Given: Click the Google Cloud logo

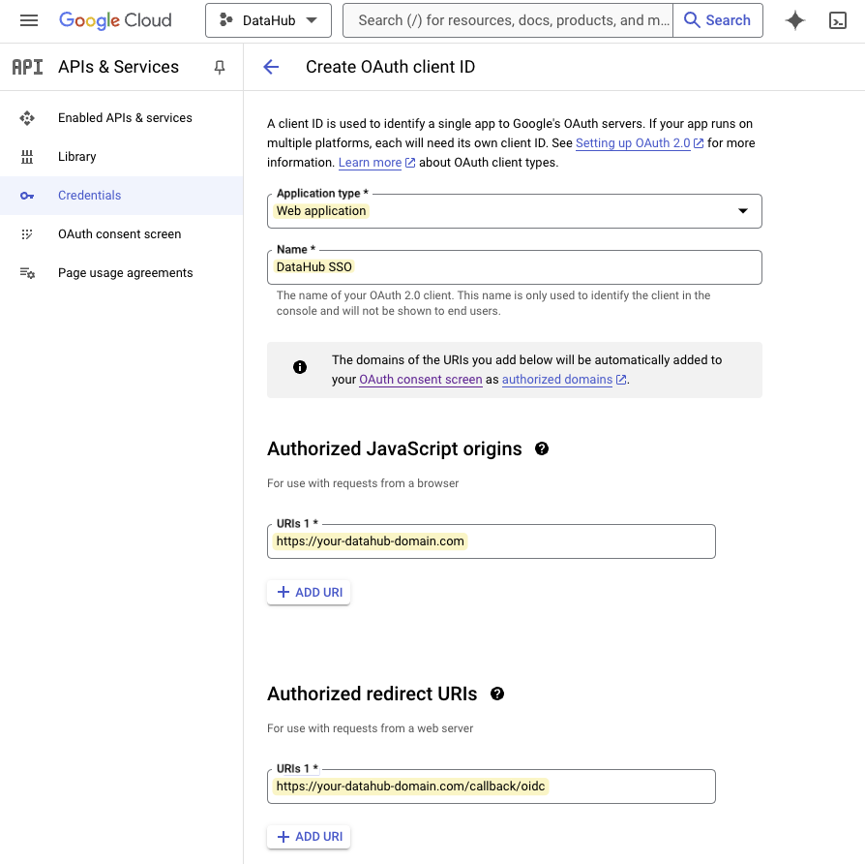Looking at the screenshot, I should [115, 20].
